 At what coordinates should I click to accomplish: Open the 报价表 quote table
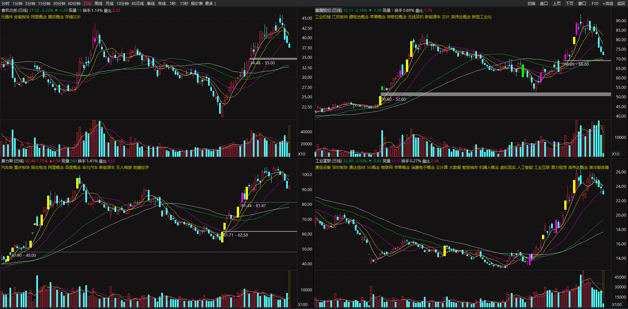197,3
